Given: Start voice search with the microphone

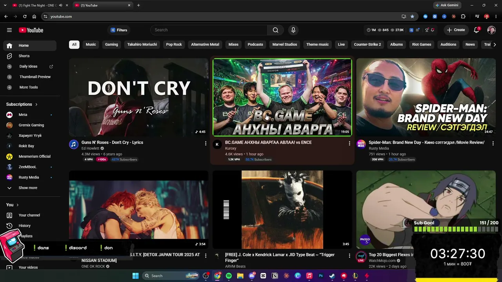Looking at the screenshot, I should click(x=293, y=30).
